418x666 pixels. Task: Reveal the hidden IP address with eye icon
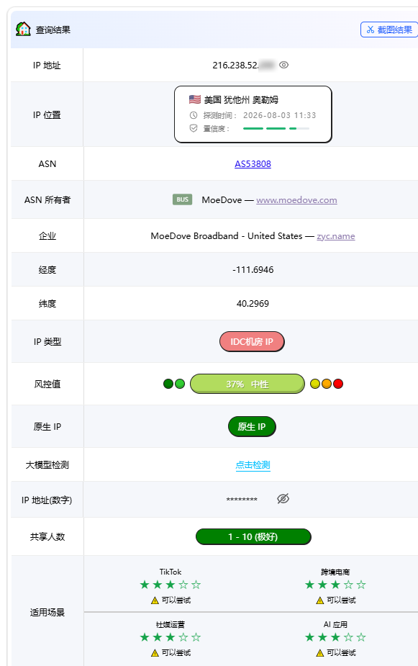point(284,65)
